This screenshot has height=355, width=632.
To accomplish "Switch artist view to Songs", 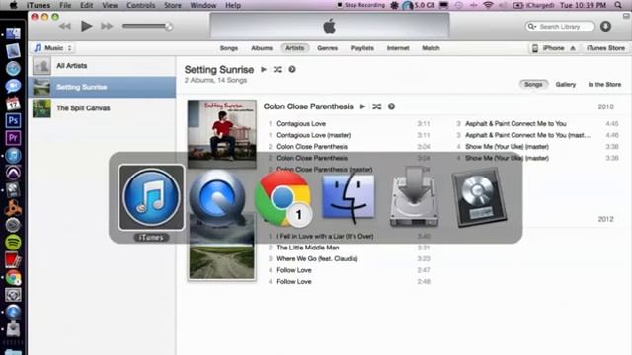I will [x=533, y=85].
